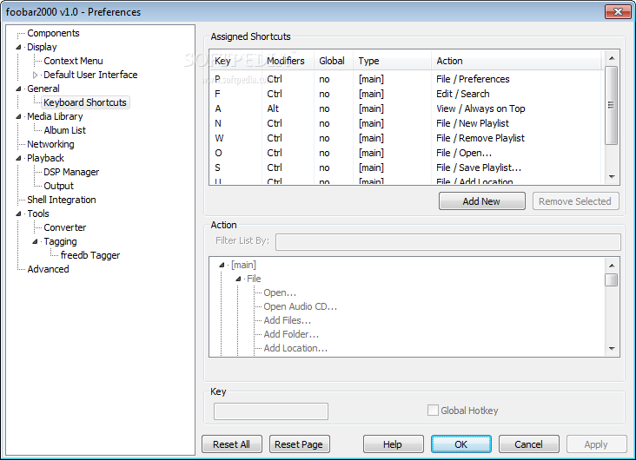Select Context Menu in the tree
The height and width of the screenshot is (460, 636).
coord(73,61)
